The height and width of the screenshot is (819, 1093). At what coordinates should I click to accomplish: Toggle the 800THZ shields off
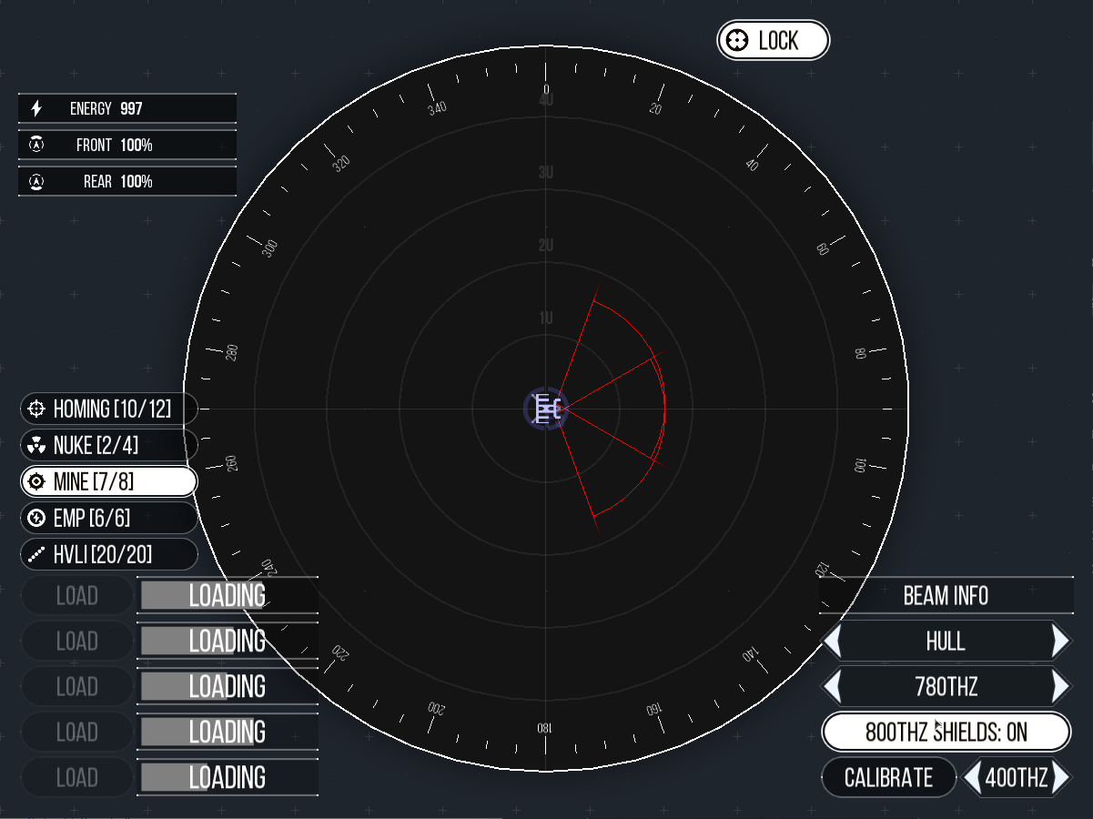pos(946,732)
